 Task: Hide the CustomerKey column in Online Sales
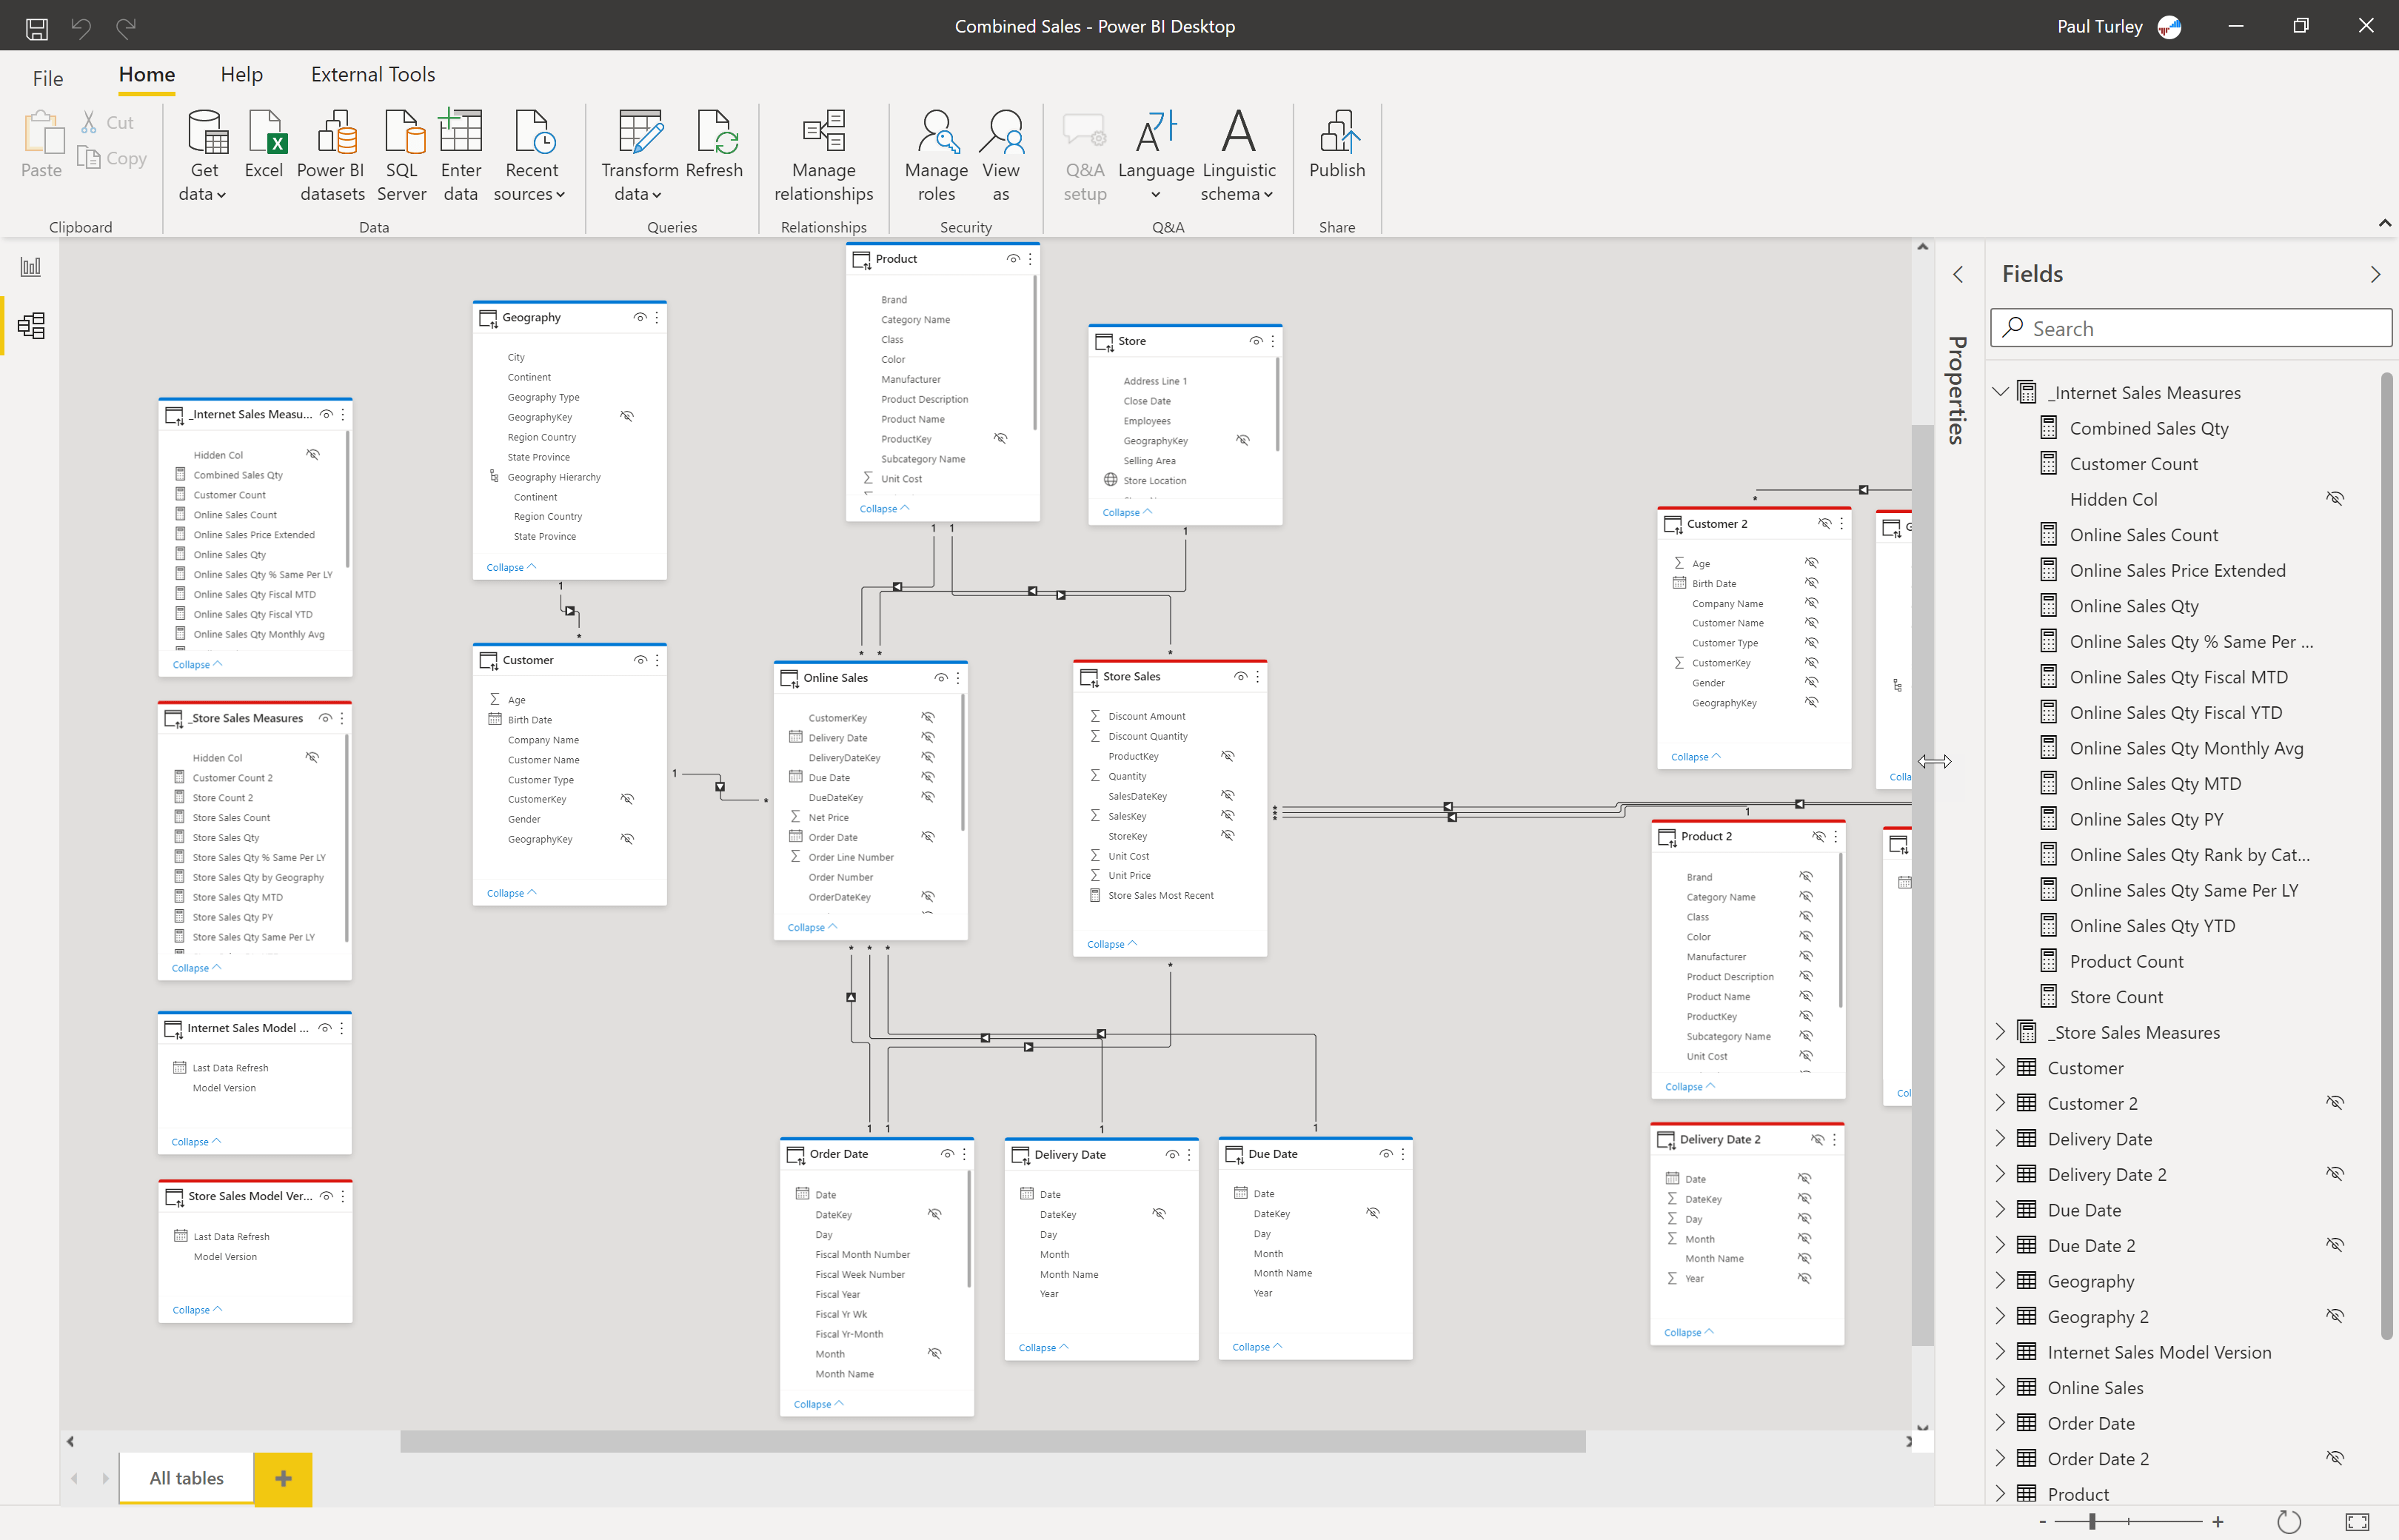pos(928,717)
